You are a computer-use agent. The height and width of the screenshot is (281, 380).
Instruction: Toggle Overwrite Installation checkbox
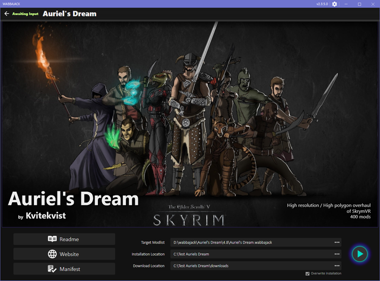tap(308, 273)
